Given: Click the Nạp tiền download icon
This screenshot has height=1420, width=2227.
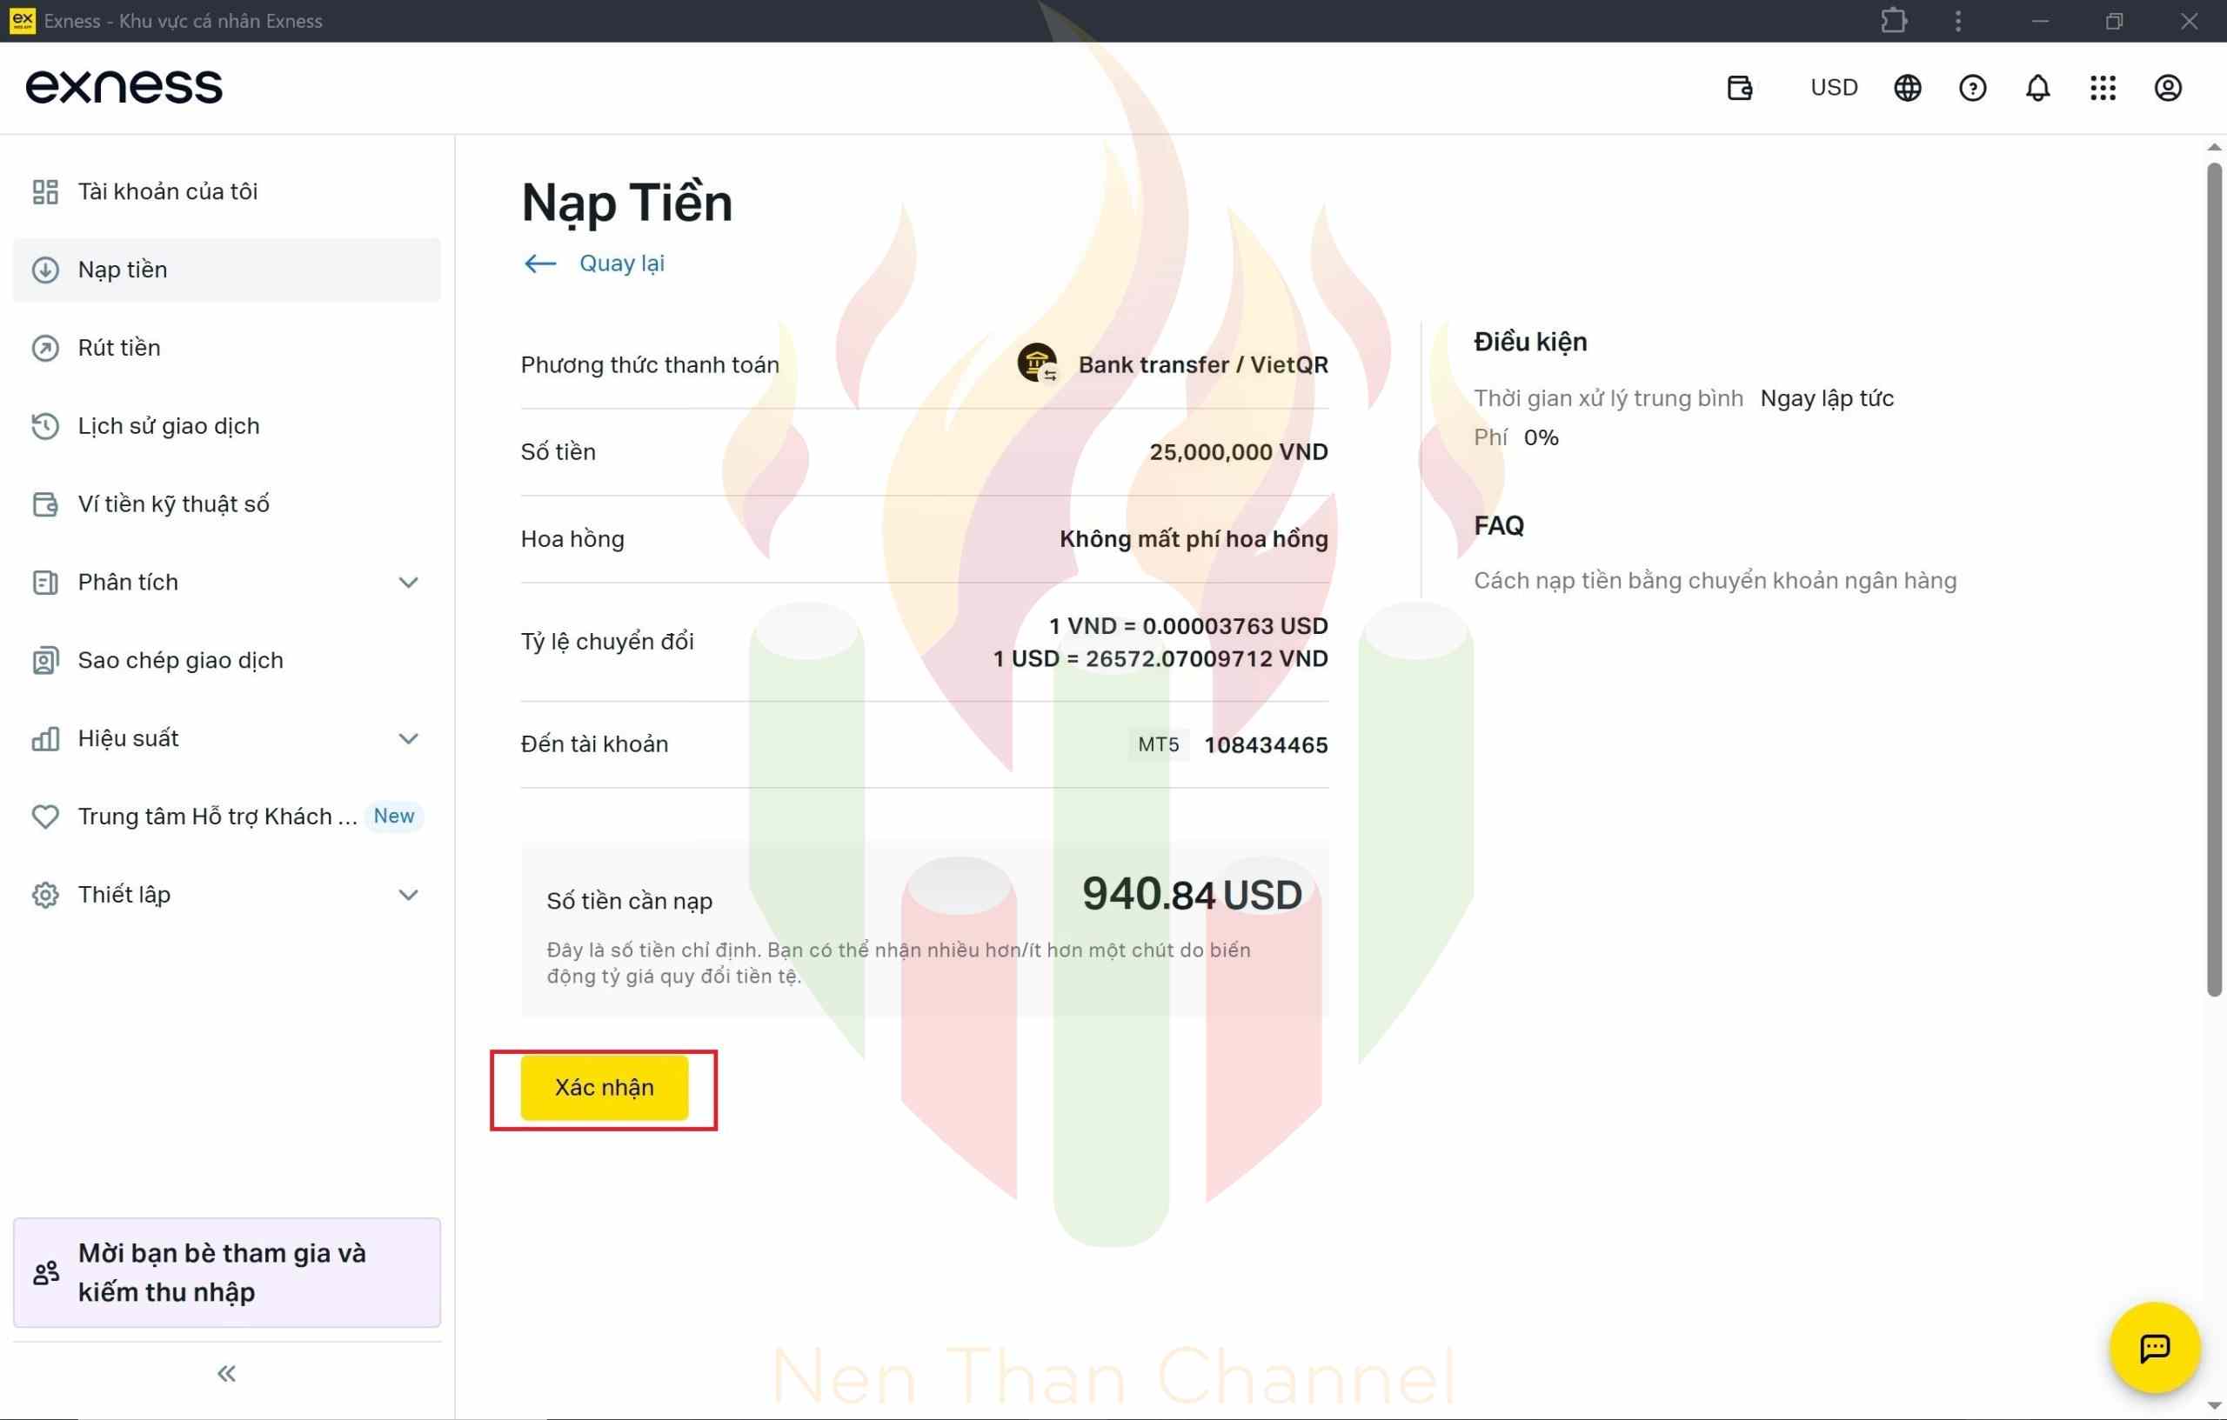Looking at the screenshot, I should 45,270.
